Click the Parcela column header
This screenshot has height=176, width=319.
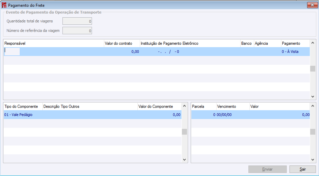click(204, 106)
